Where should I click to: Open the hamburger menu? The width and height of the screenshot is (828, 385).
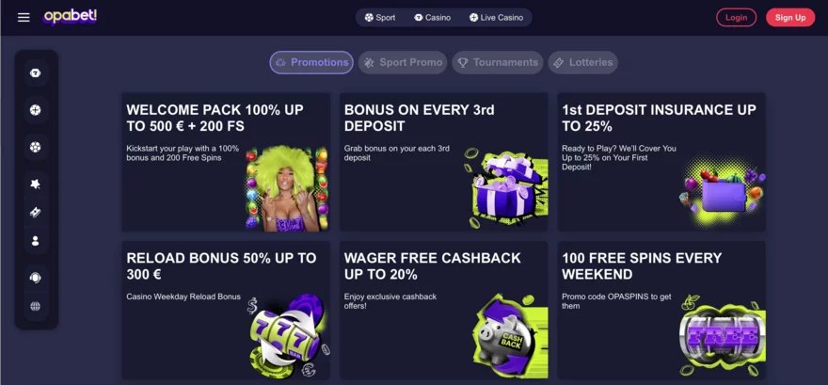(24, 18)
